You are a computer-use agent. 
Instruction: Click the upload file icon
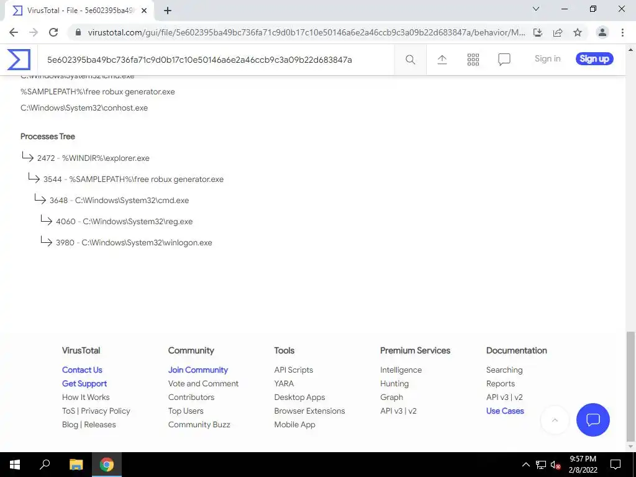[x=442, y=60]
